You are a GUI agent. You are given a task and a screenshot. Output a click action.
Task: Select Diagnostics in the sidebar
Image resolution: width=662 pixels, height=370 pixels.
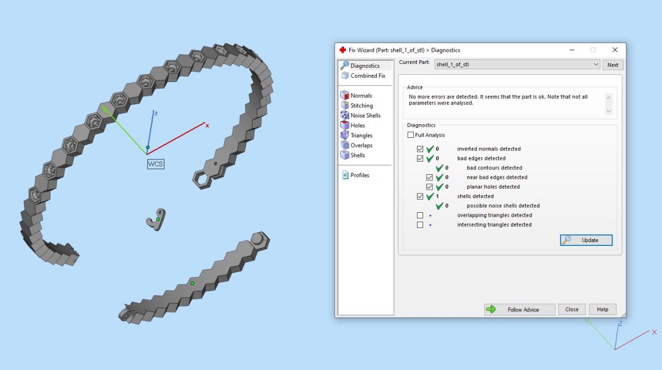[x=365, y=66]
